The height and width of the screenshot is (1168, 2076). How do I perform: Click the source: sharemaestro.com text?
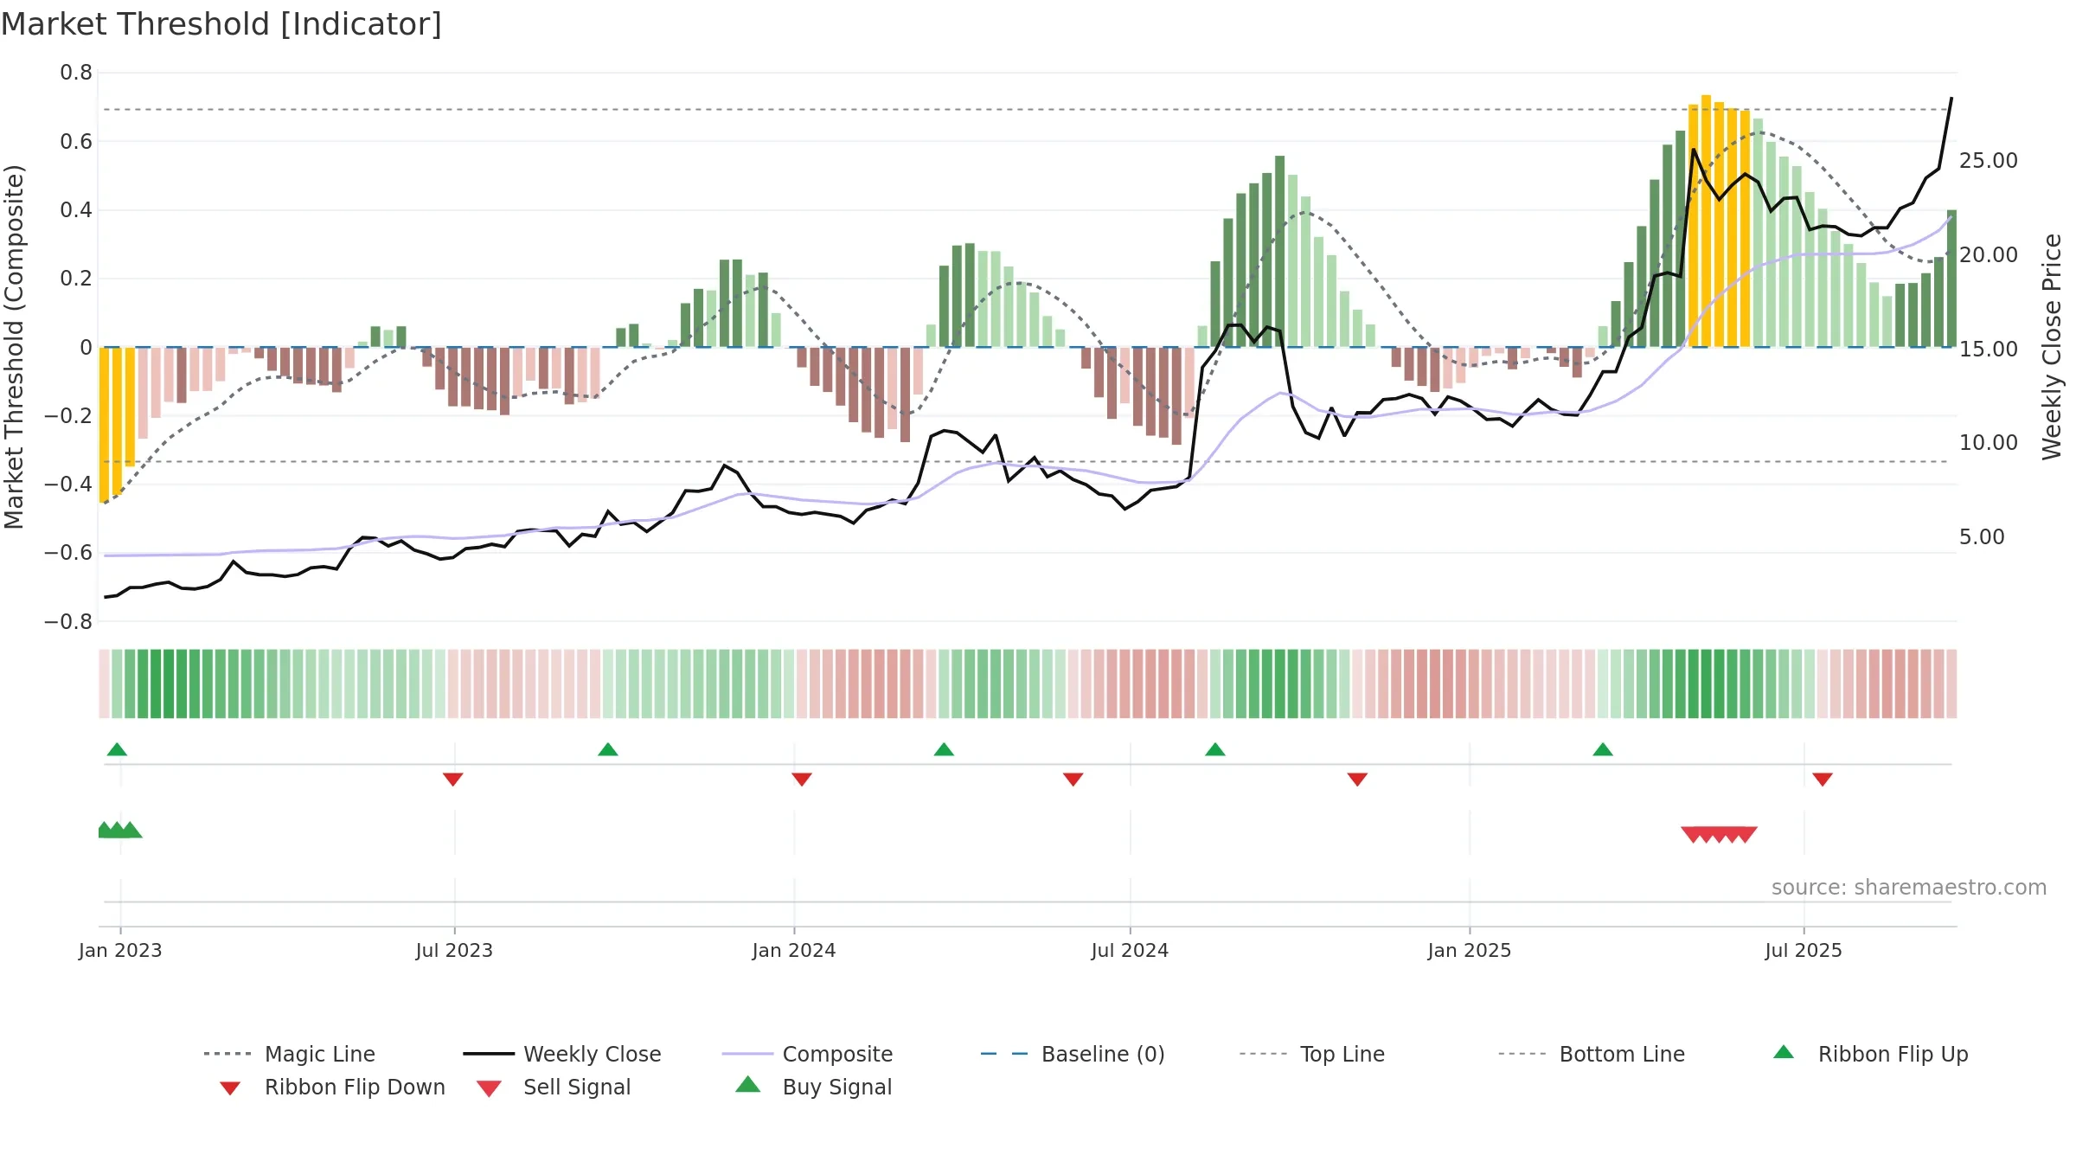[x=1908, y=888]
